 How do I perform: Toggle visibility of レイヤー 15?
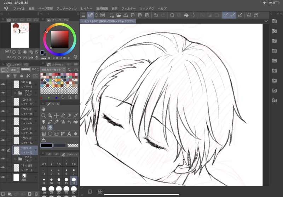(x=3, y=131)
